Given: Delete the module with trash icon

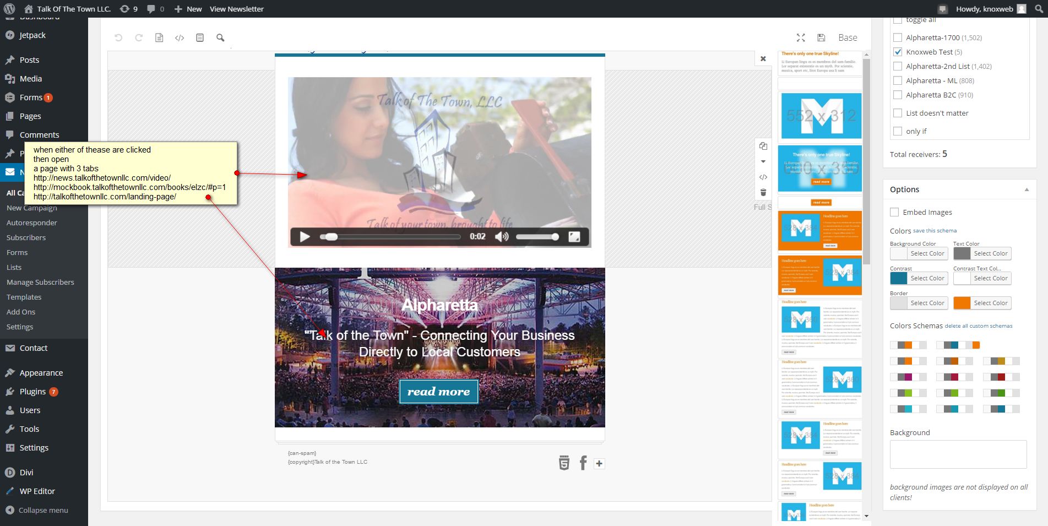Looking at the screenshot, I should (x=763, y=192).
